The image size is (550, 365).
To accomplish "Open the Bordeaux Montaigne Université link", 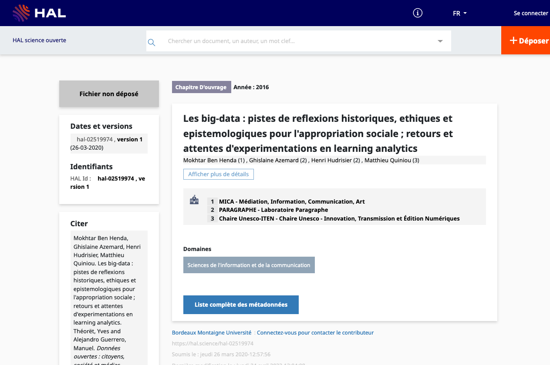I will tap(212, 333).
